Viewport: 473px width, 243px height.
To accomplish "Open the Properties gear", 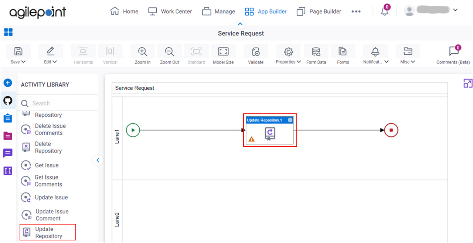I will (289, 51).
